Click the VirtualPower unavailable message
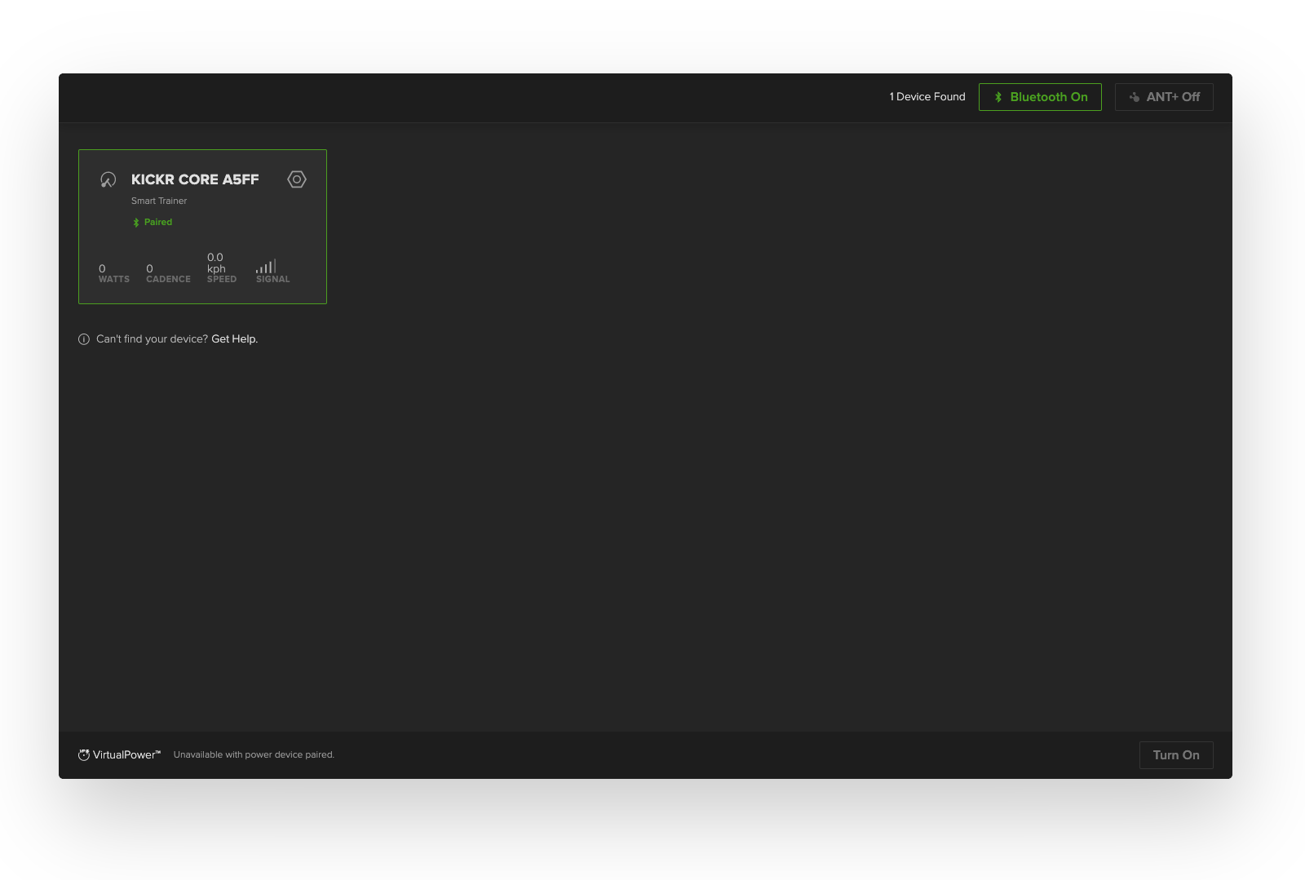The image size is (1305, 880). [x=254, y=755]
